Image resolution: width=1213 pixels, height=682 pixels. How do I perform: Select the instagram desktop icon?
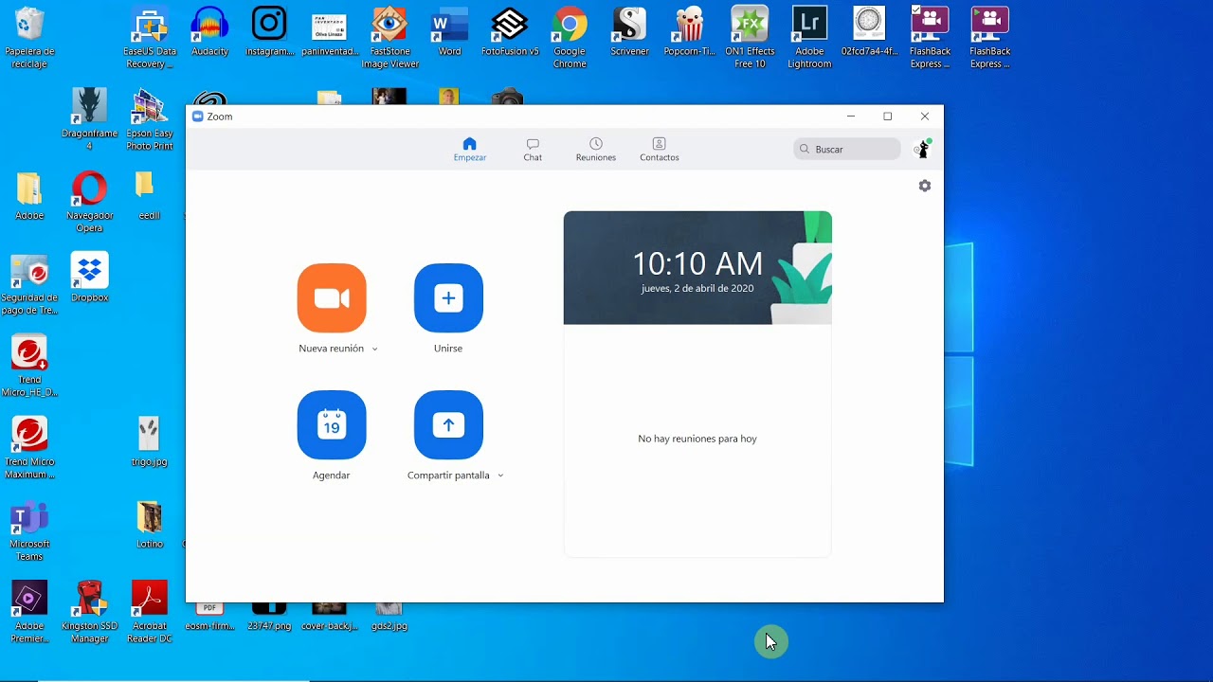270,32
